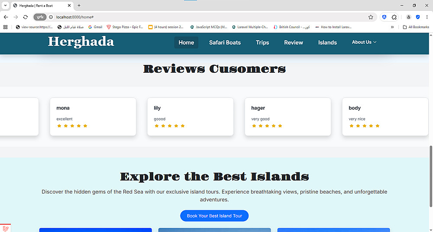This screenshot has width=433, height=232.
Task: Click mona's review card name
Action: [63, 108]
